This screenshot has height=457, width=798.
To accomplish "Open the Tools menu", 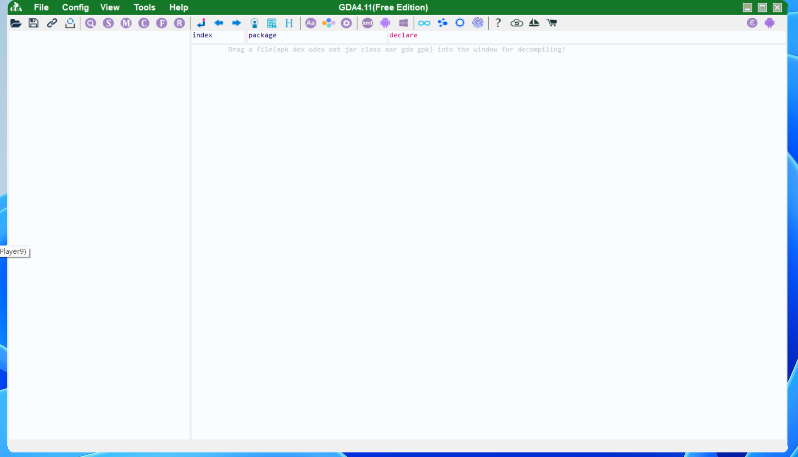I will [145, 7].
